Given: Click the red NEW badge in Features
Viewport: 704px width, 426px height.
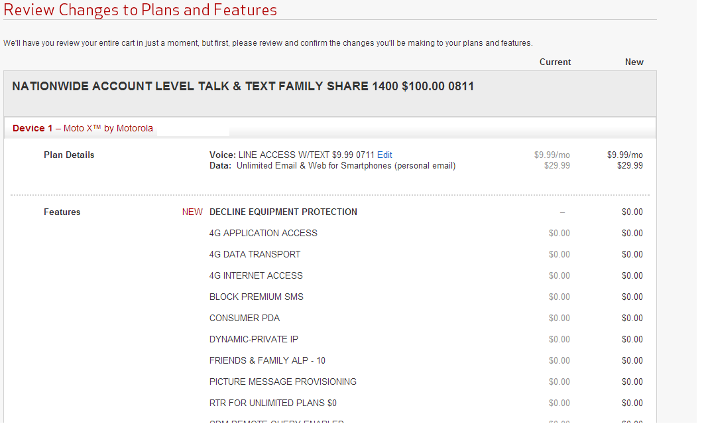Looking at the screenshot, I should (x=192, y=212).
